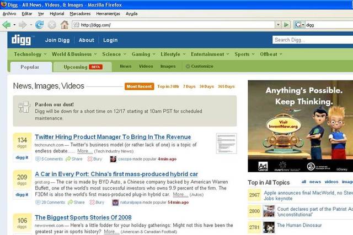The width and height of the screenshot is (353, 235).
Task: Open the address bar URL history dropdown
Action: coord(278,24)
